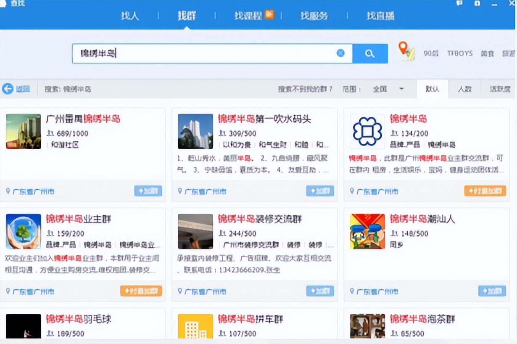Click the 锦绣半岛潮汕人 cartoon avatar

tap(367, 231)
